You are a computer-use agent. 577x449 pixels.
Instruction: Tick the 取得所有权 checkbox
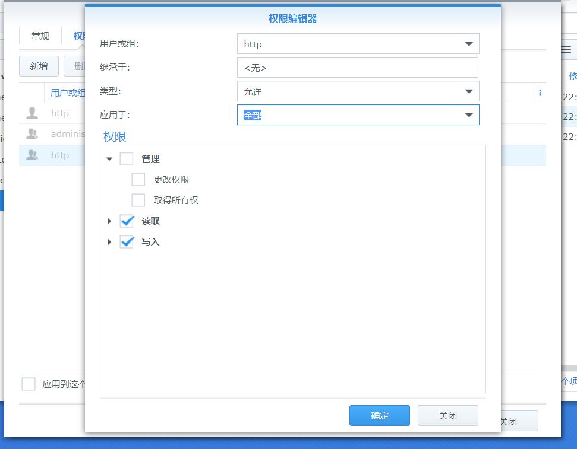pyautogui.click(x=138, y=200)
